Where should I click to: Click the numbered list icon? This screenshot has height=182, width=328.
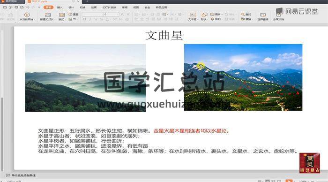point(144,14)
